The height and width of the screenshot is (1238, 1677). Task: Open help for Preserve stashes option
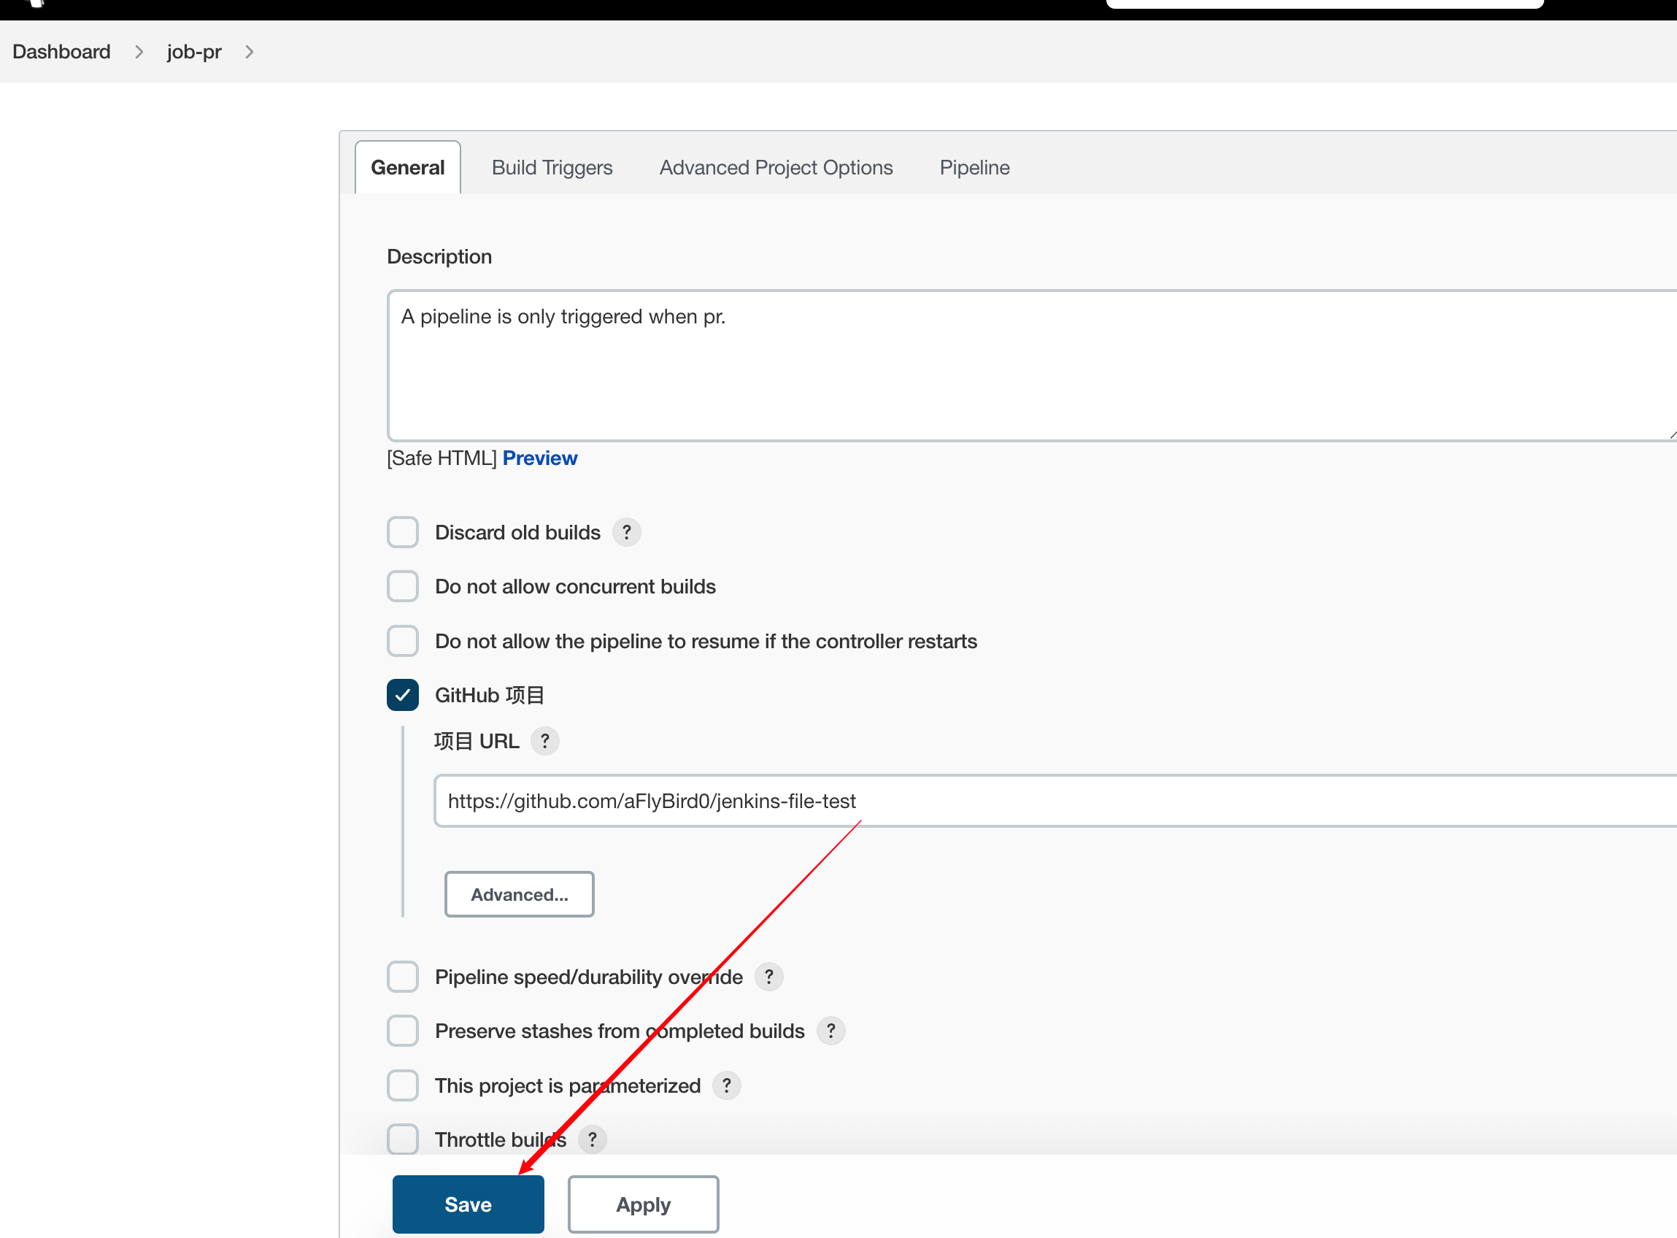(x=830, y=1031)
